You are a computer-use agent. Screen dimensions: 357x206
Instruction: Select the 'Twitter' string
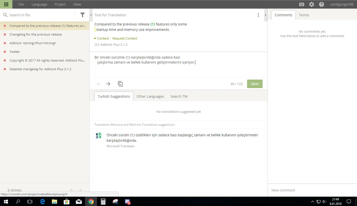45,52
